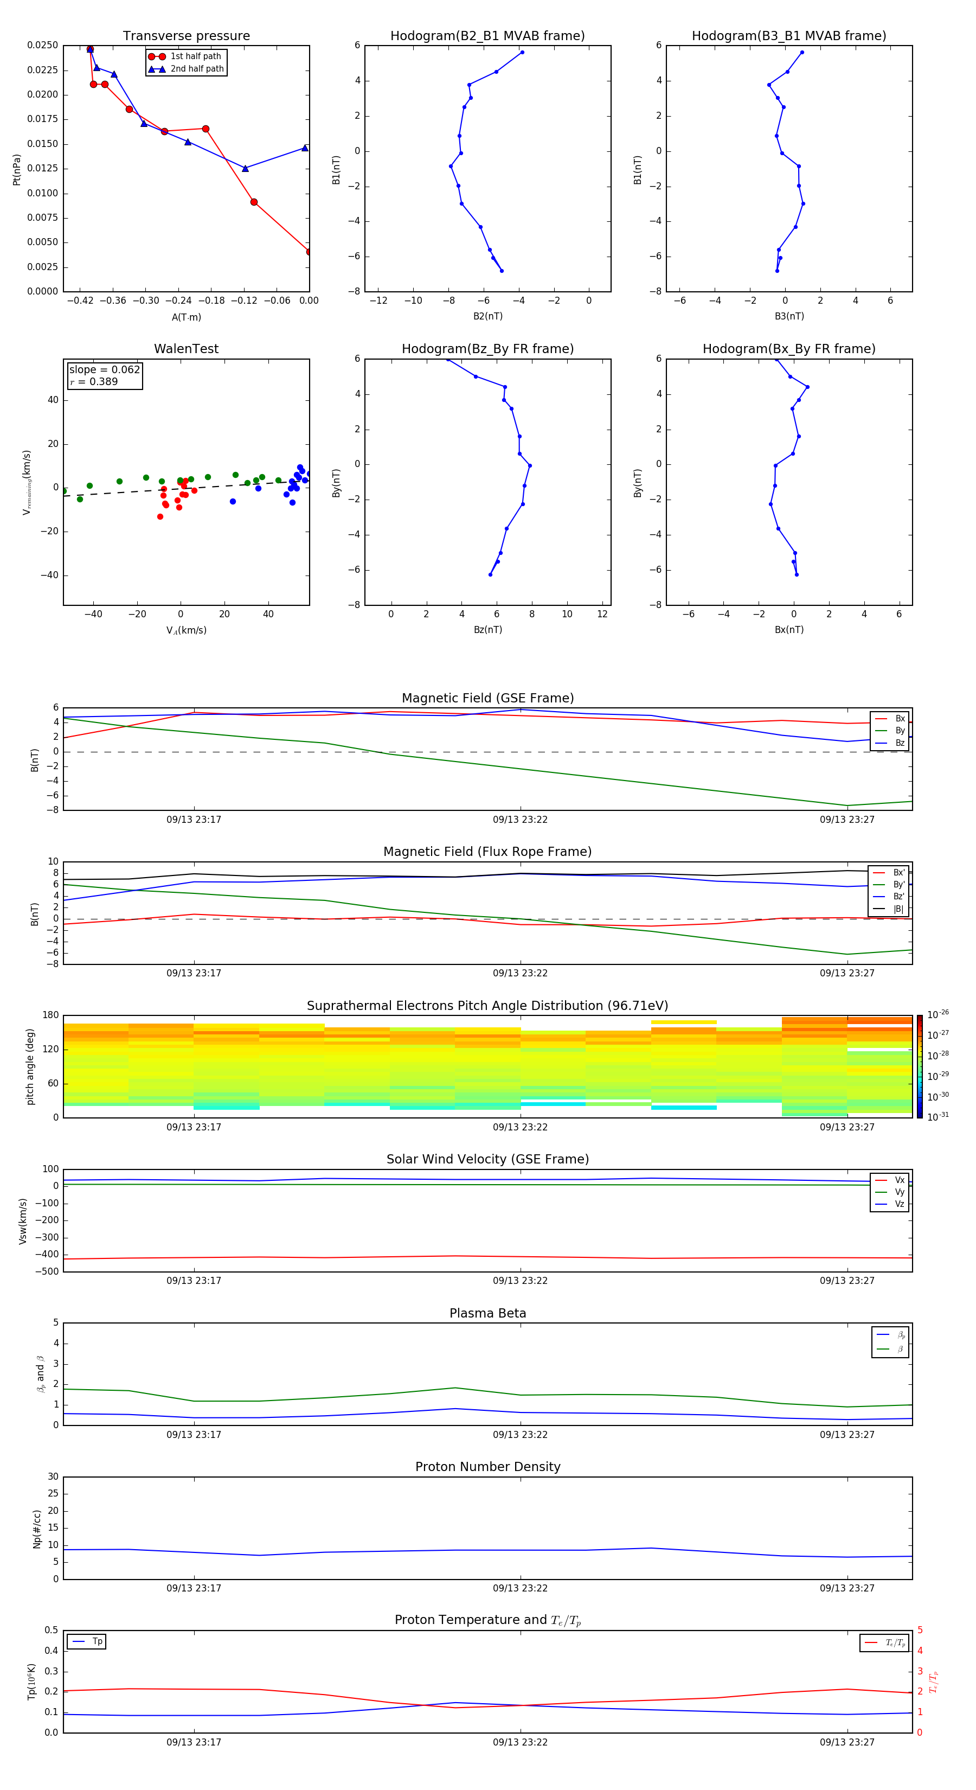Image resolution: width=976 pixels, height=1790 pixels.
Task: Click '|B|' in Flux Rope legend
Action: coord(898,909)
